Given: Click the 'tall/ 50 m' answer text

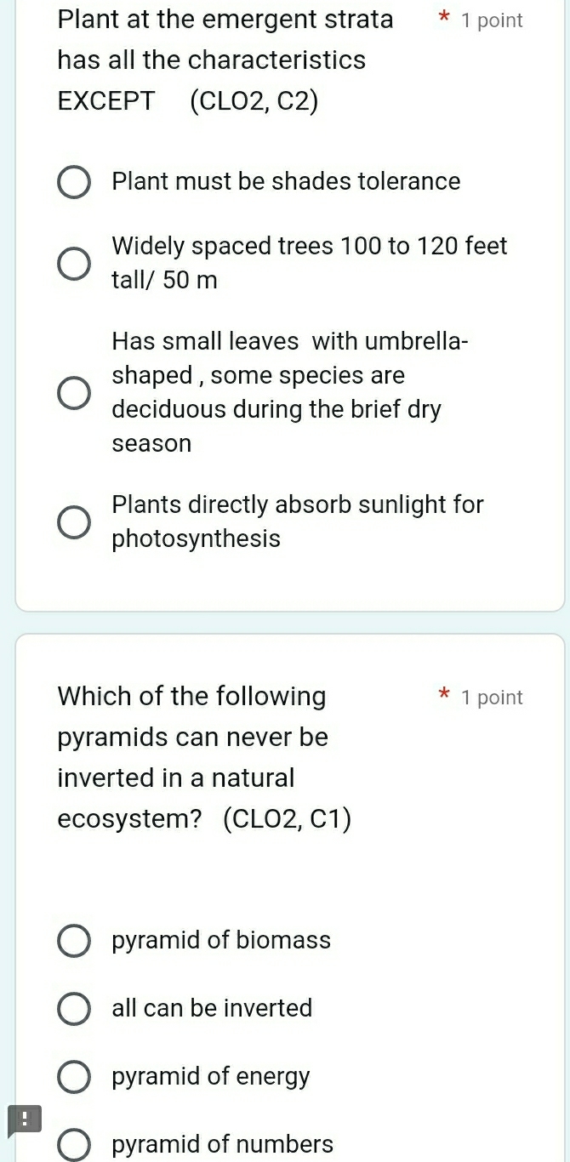Looking at the screenshot, I should tap(164, 280).
